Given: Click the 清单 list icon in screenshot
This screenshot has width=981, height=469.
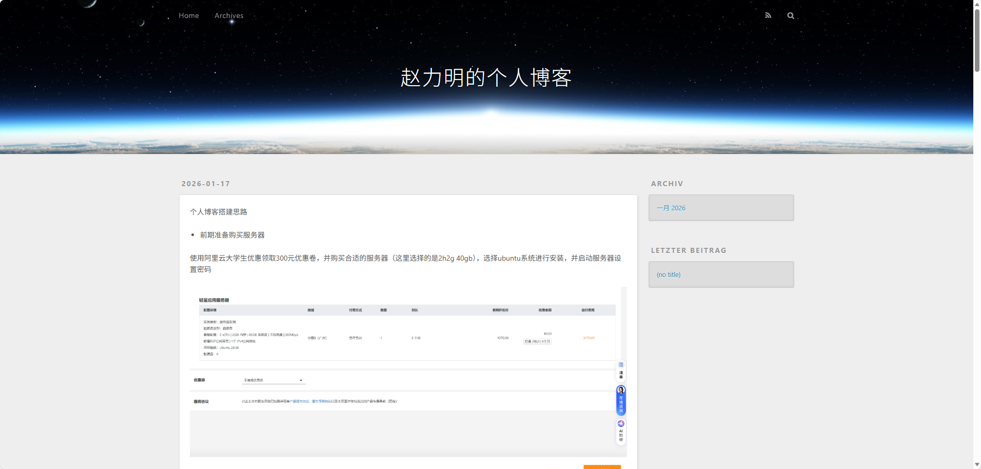Looking at the screenshot, I should coord(621,370).
